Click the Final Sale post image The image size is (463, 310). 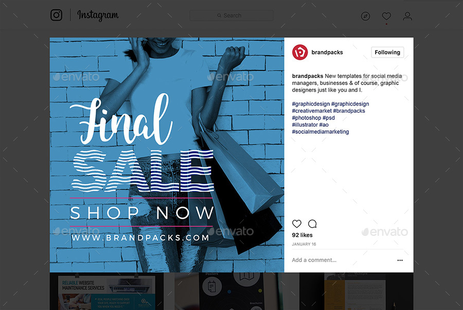click(167, 155)
